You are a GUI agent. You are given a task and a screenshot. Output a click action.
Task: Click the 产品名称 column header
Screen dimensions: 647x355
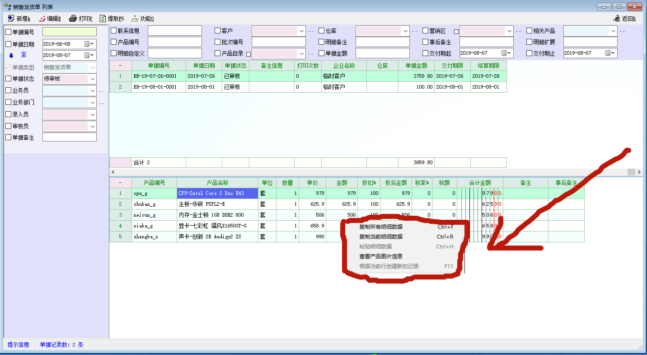[217, 183]
